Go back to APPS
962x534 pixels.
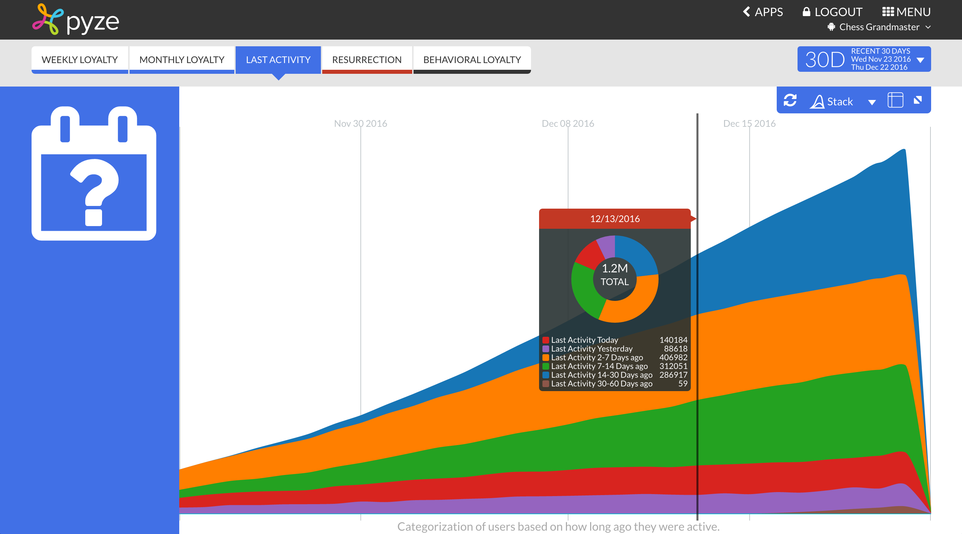click(x=763, y=12)
